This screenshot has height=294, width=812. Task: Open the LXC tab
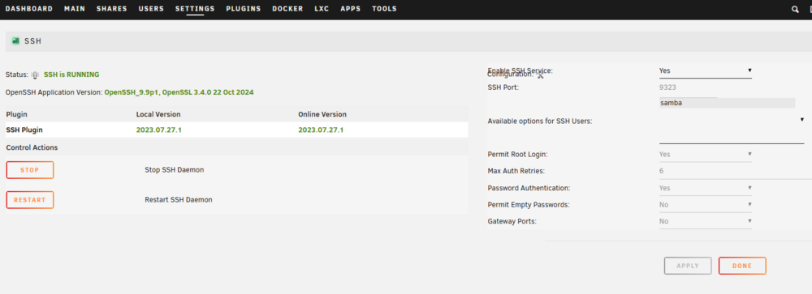(x=322, y=9)
